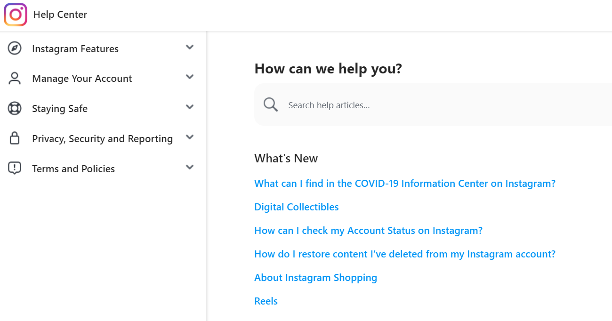Click the lock icon for Privacy, Security and Reporting
The width and height of the screenshot is (612, 321).
(15, 138)
